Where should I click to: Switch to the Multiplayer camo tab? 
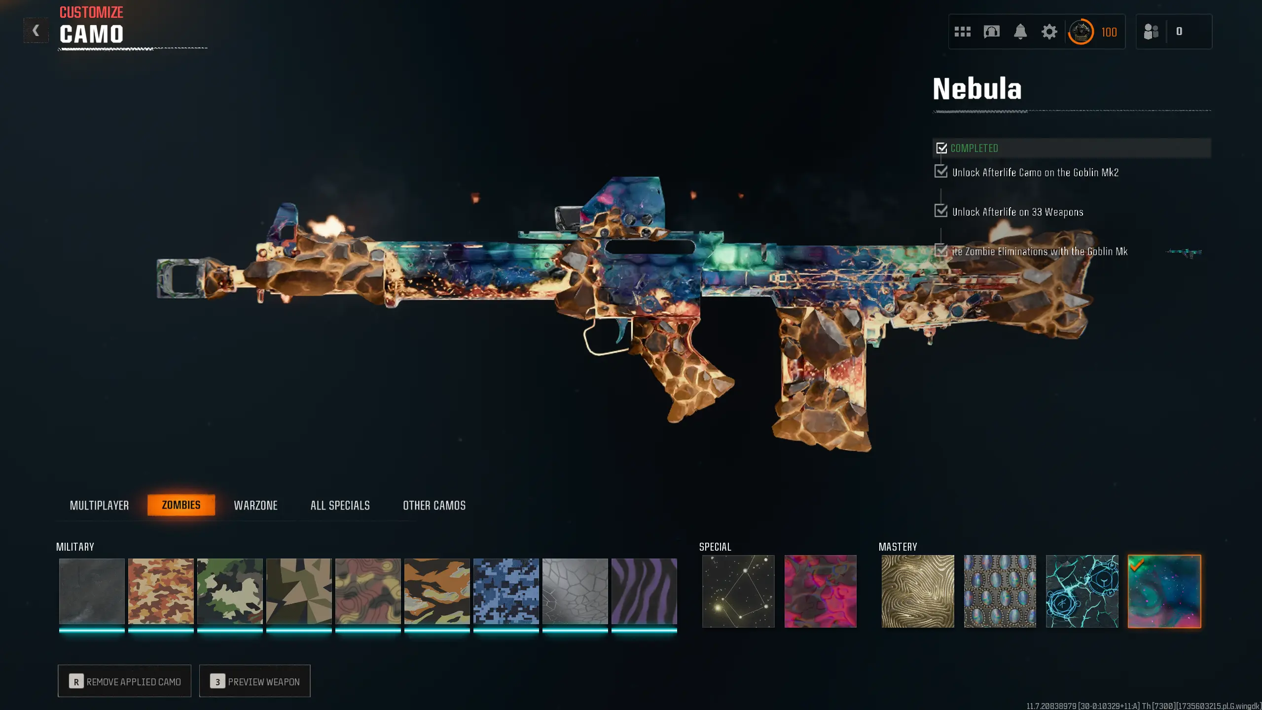coord(99,505)
